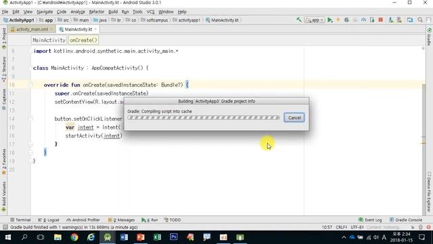Click the user account icon in toolbar
The image size is (433, 244).
(428, 20)
